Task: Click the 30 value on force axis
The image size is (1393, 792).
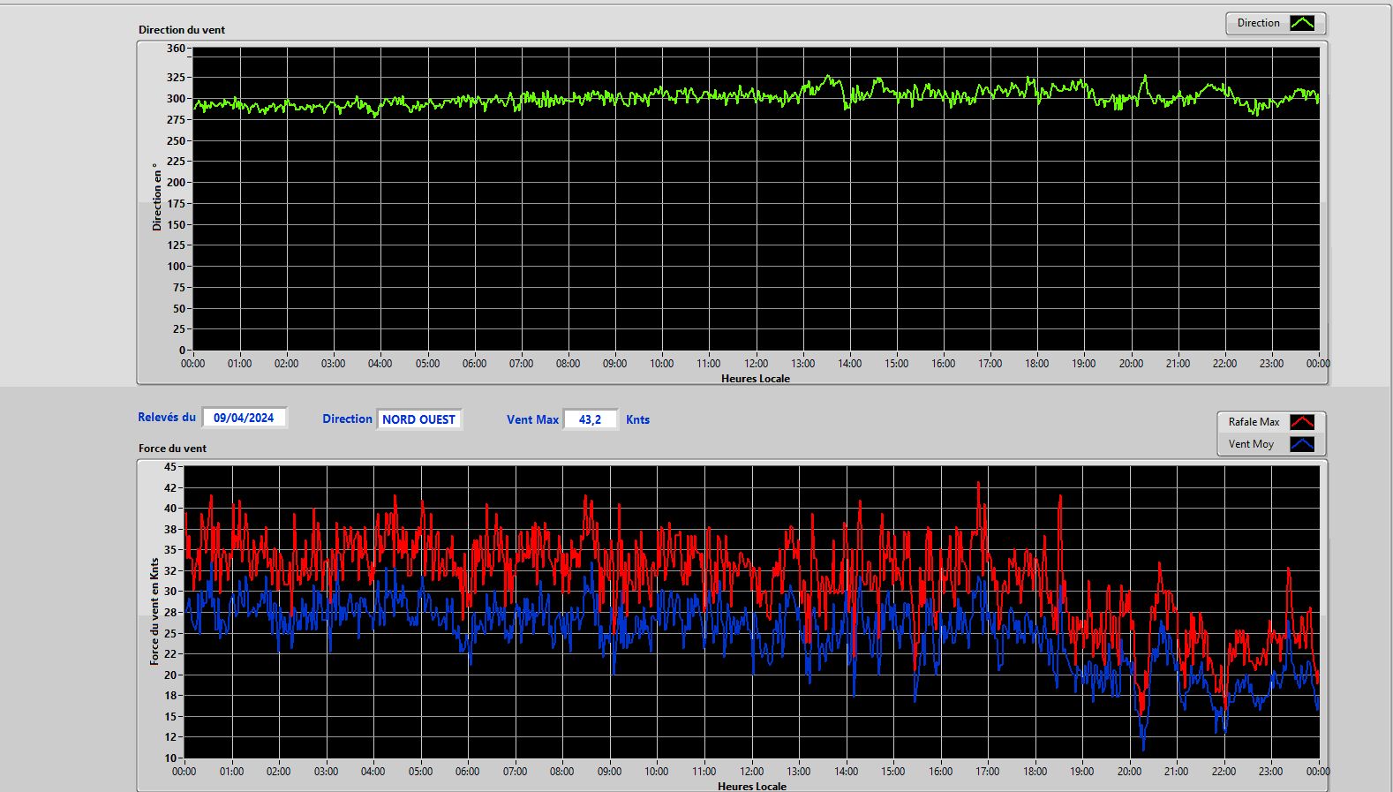Action: click(x=170, y=592)
